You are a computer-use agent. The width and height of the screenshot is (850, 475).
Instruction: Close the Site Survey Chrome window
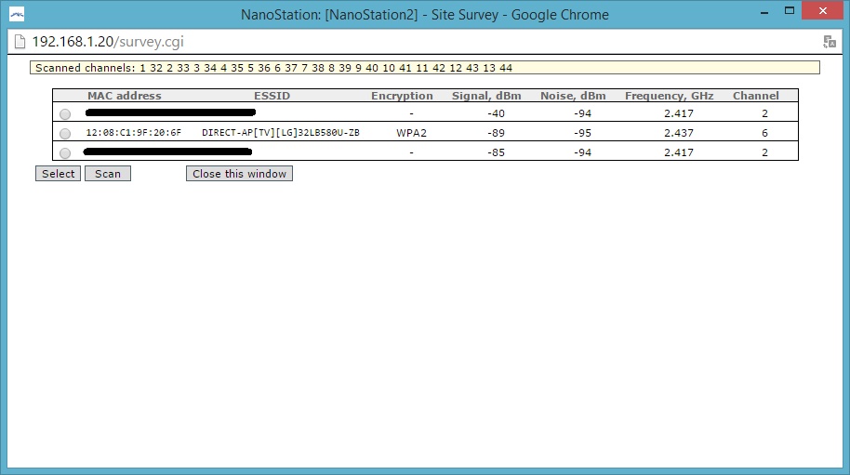coord(822,11)
